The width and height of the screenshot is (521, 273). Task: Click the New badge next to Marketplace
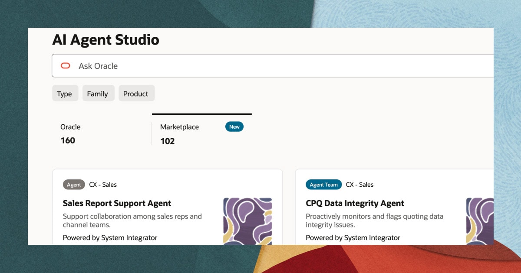[x=234, y=127]
